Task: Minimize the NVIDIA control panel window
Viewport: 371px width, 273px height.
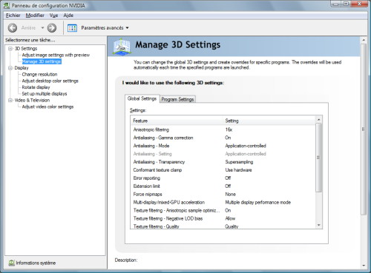Action: pyautogui.click(x=335, y=4)
